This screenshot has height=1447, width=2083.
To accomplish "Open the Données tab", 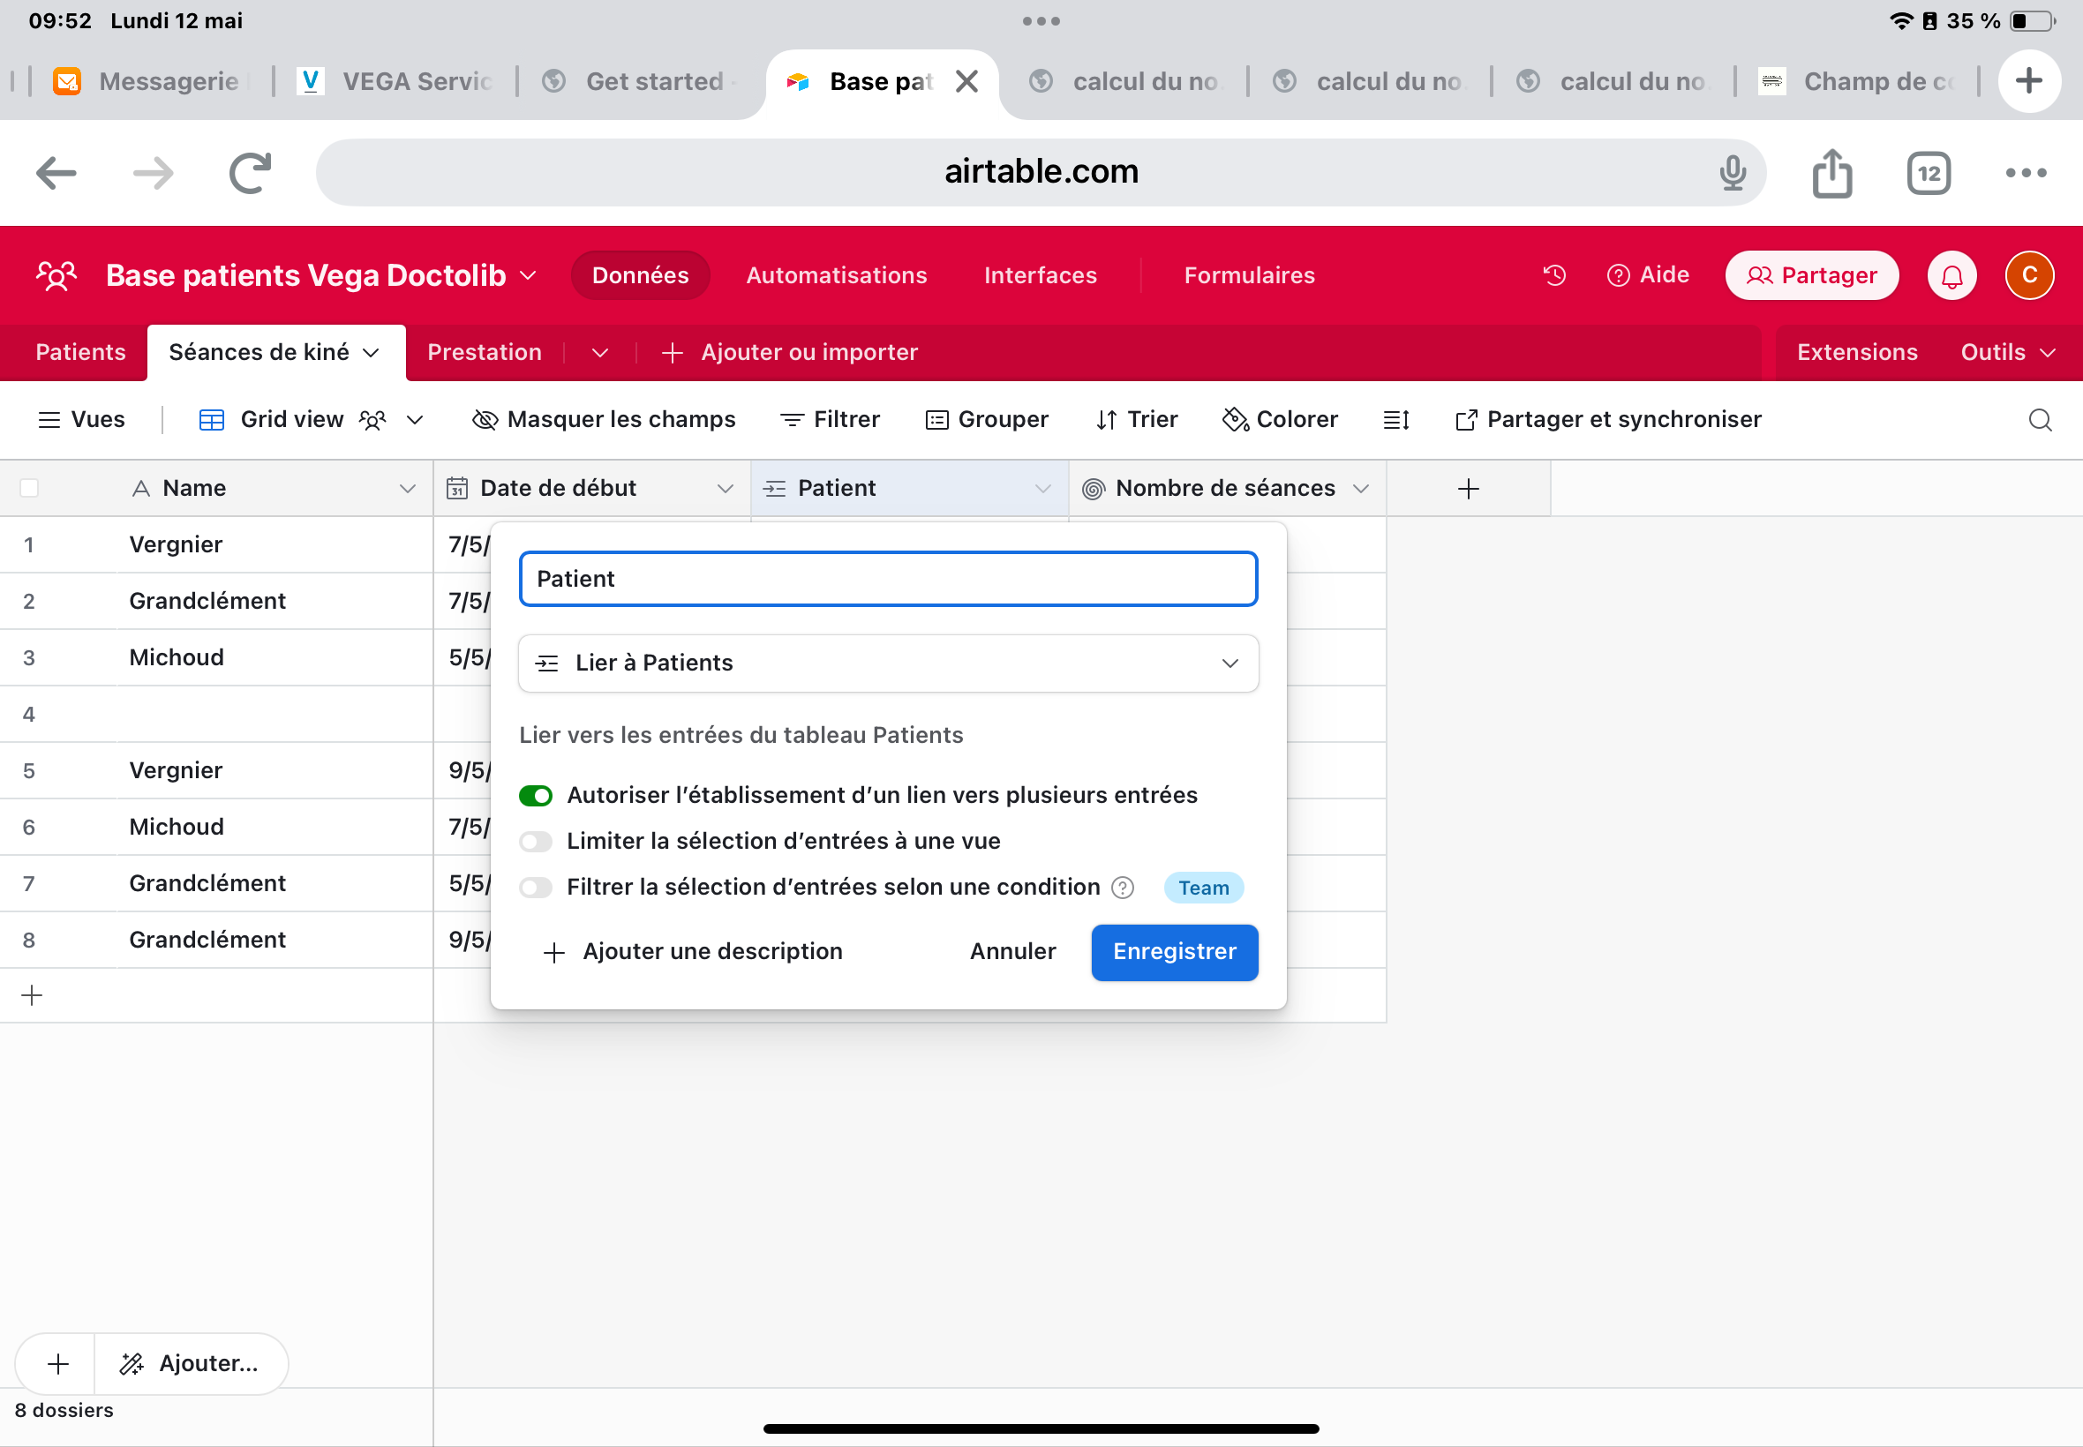I will [x=640, y=274].
